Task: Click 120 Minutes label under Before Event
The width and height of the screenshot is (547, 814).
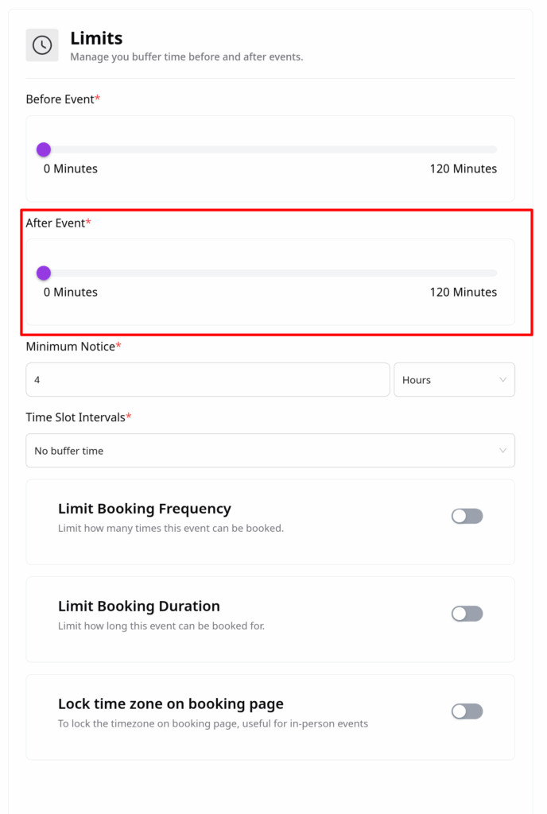Action: click(x=463, y=169)
